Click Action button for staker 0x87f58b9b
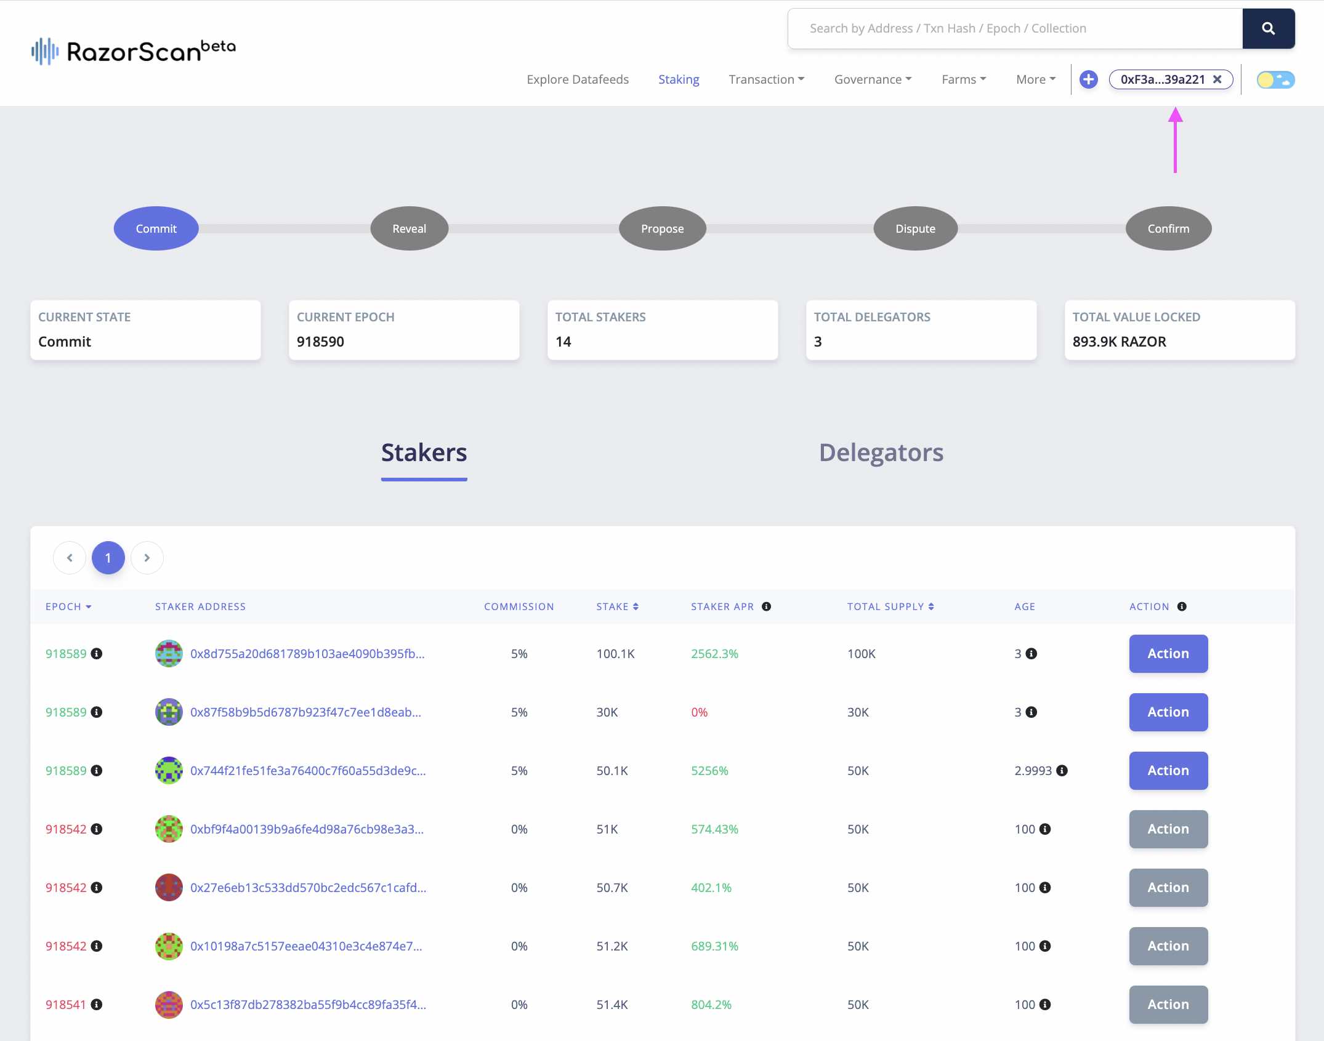Screen dimensions: 1324x1041 [1168, 712]
